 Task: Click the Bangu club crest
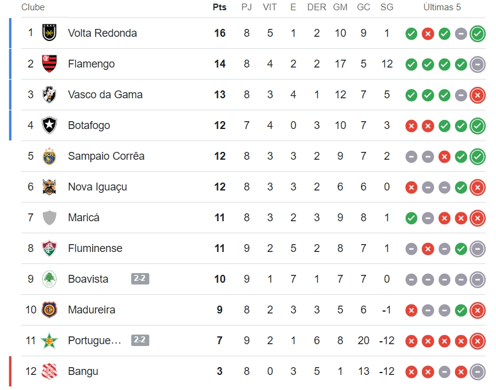49,371
